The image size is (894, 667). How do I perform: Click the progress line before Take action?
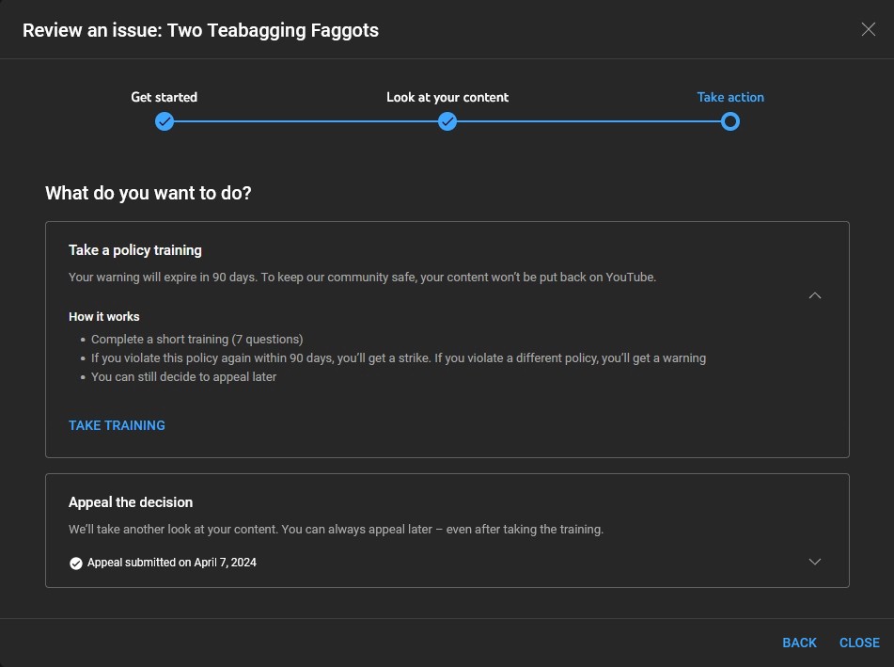point(588,121)
